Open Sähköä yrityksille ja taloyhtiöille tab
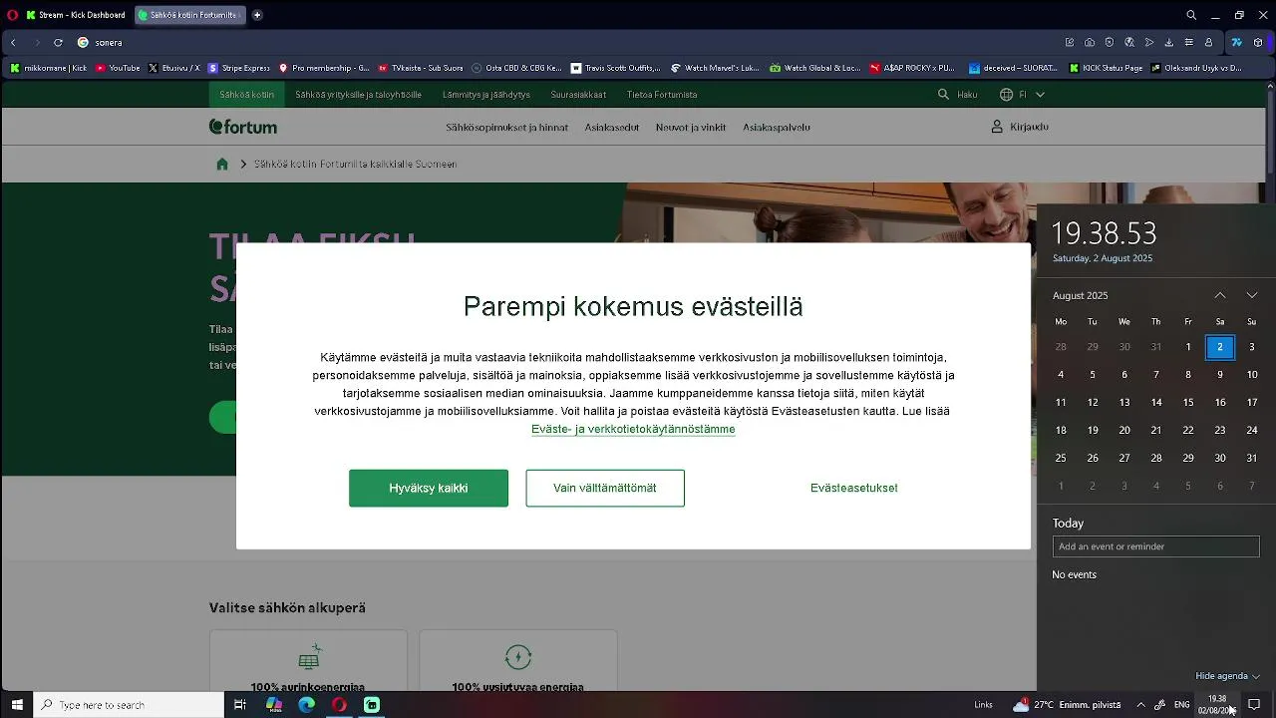Image resolution: width=1276 pixels, height=718 pixels. (358, 95)
